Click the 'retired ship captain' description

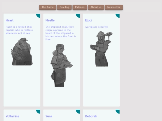point(19,30)
